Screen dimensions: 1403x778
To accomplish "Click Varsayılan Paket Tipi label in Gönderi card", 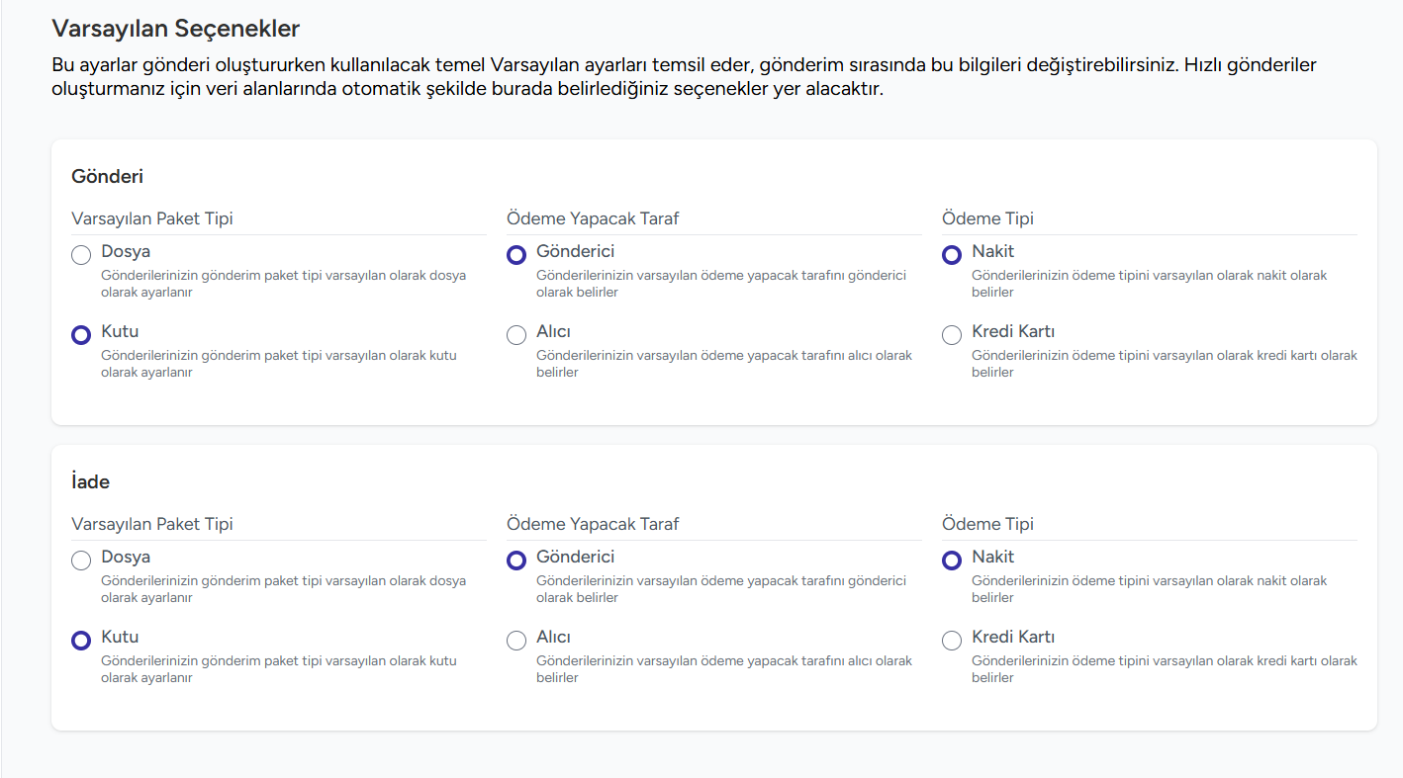I will [x=152, y=218].
